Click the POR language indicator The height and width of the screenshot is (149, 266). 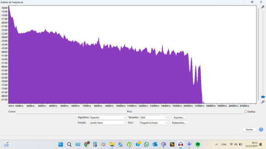coord(224,144)
